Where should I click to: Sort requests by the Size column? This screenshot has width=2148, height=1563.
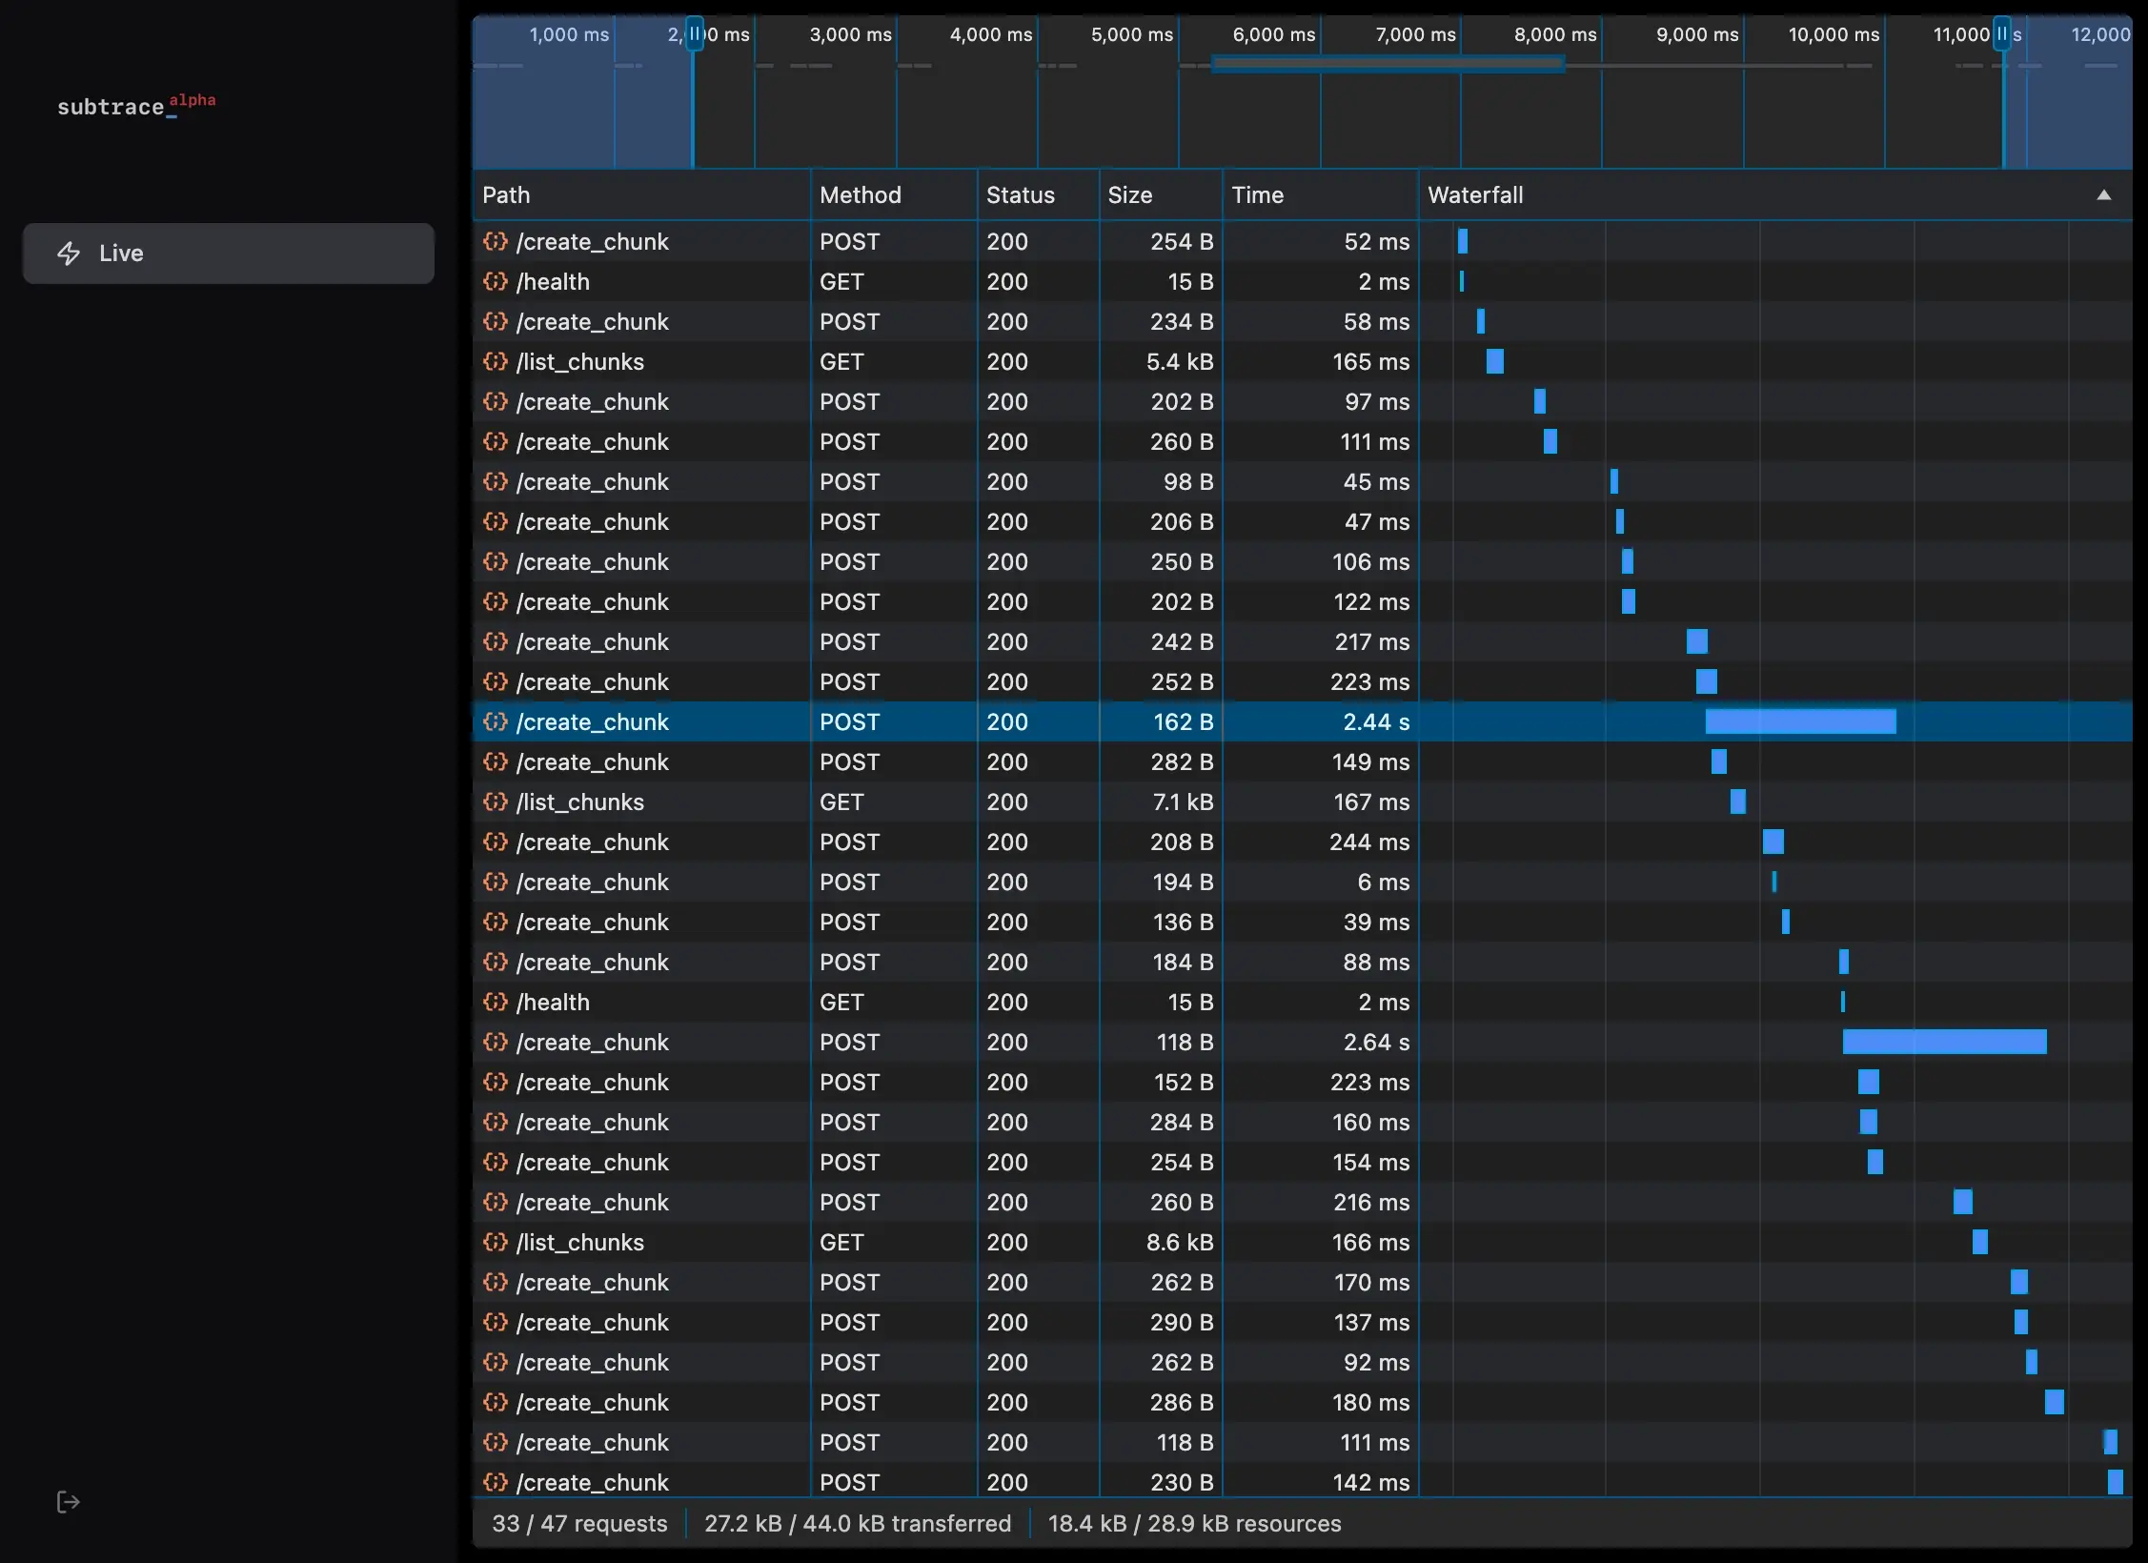1129,195
